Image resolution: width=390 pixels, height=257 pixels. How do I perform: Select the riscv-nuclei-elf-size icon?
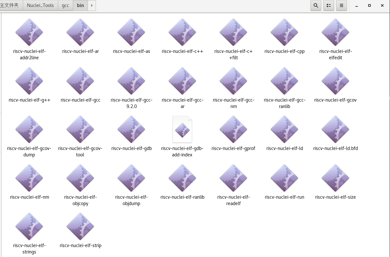click(335, 178)
